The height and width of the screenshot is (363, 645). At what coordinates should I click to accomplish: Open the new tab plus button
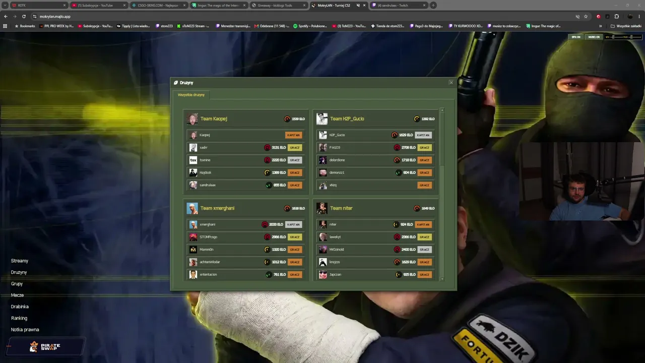tap(433, 5)
